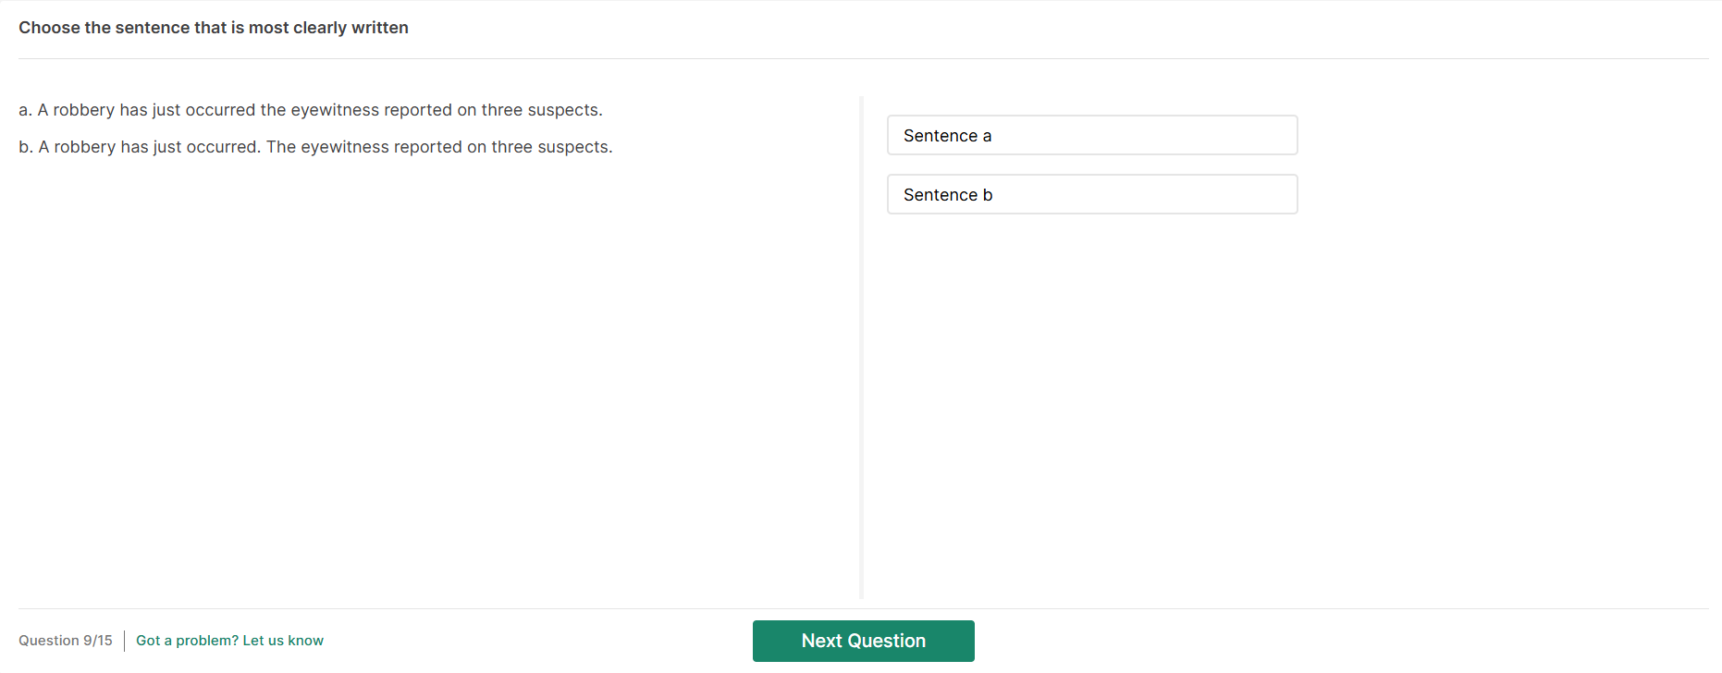Viewport: 1722px width, 673px height.
Task: Click the question heading about clearly written sentence
Action: (214, 28)
